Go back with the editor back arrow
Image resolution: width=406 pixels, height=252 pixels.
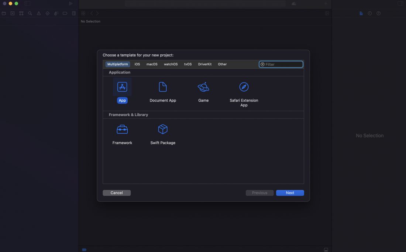[92, 13]
